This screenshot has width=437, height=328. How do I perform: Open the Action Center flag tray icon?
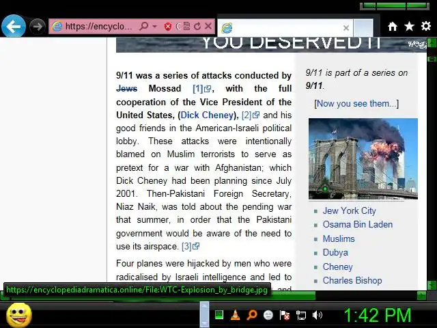[x=285, y=316]
